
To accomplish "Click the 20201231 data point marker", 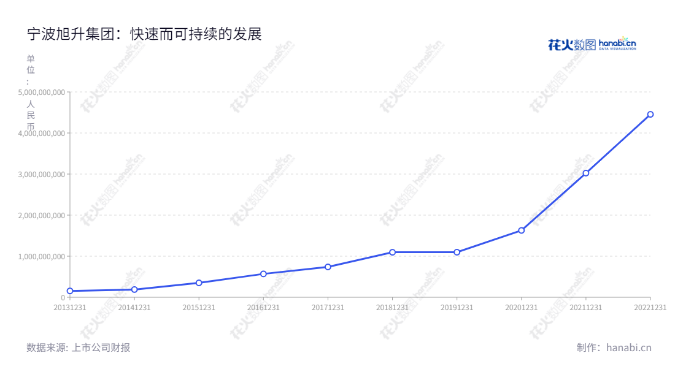I will coord(522,230).
